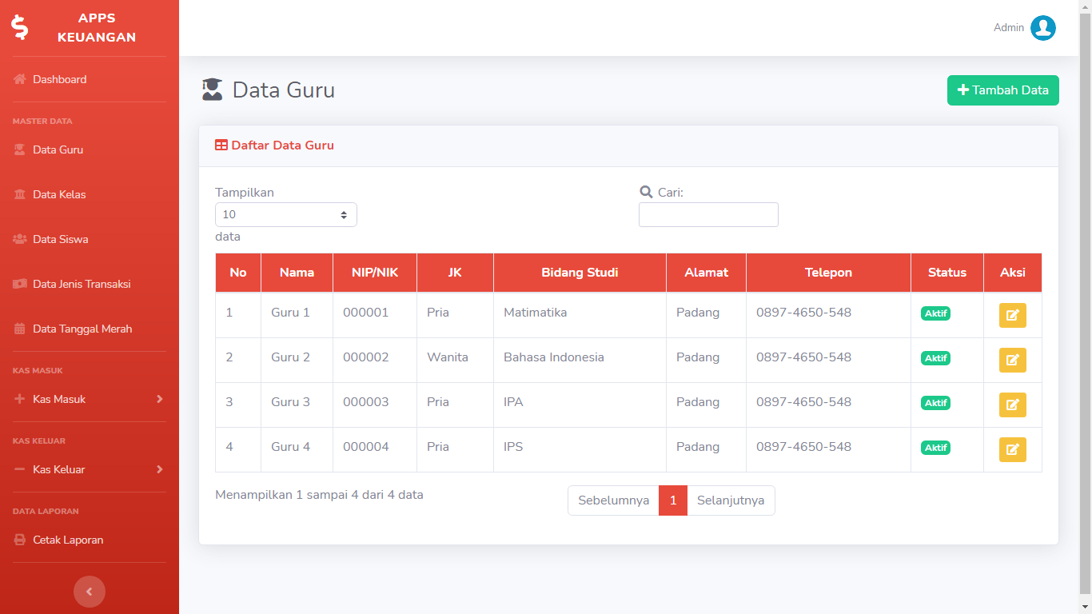
Task: Expand the Kas Keluar chevron
Action: [160, 469]
